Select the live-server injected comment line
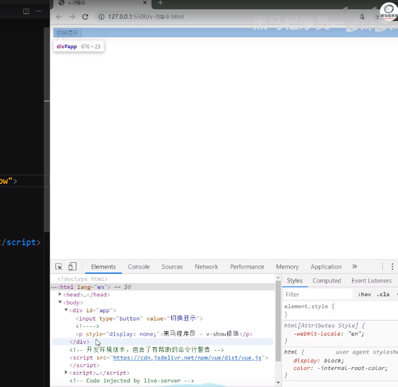 tap(132, 381)
